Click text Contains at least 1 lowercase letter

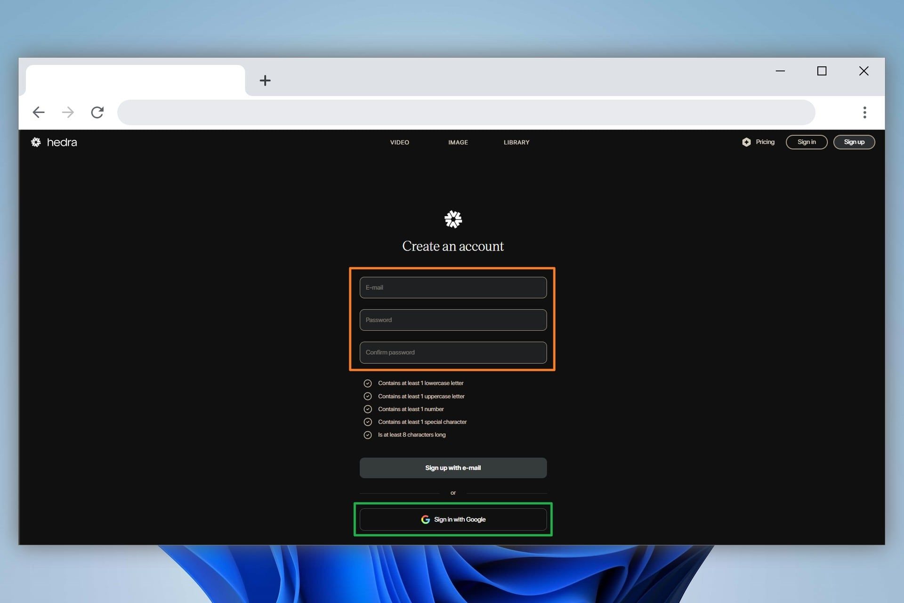(420, 383)
